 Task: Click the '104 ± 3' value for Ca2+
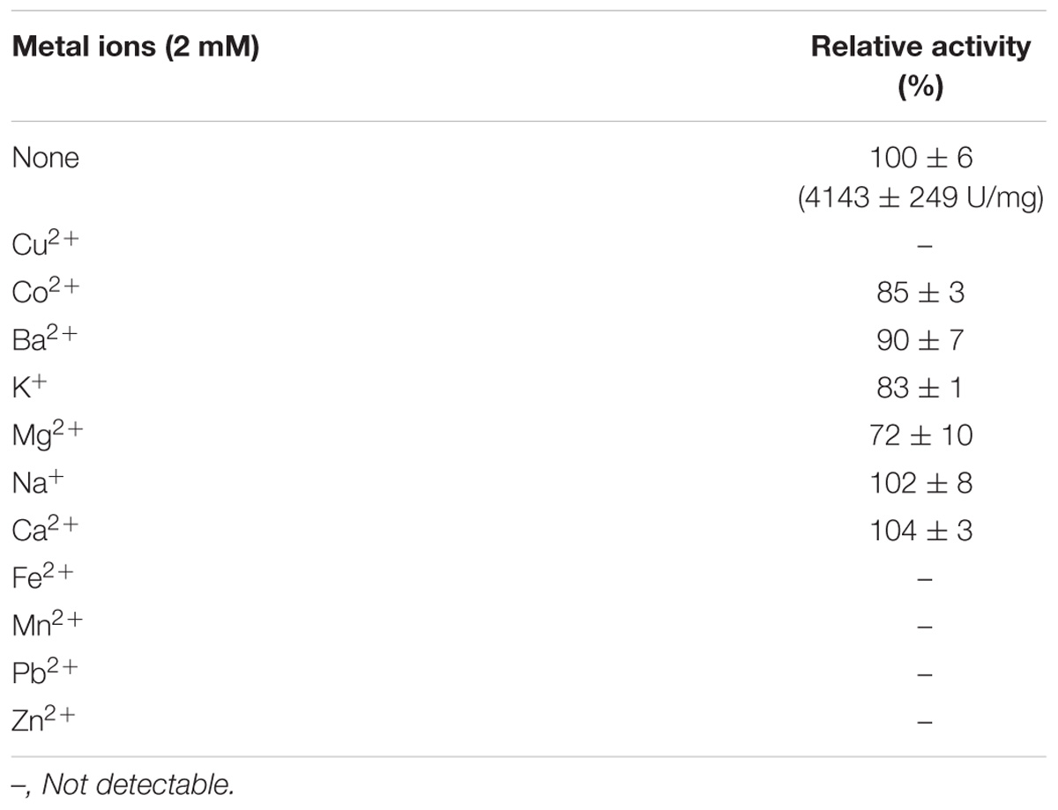(x=920, y=531)
